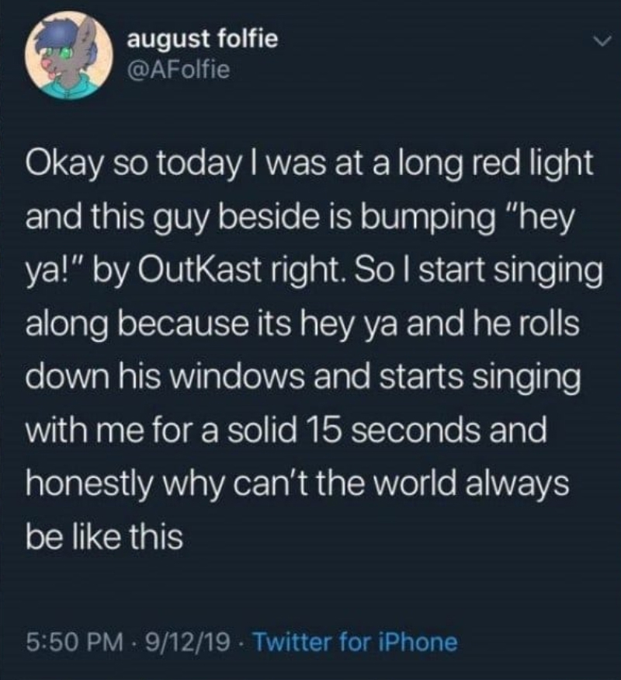Click the 9/12/19 date
The height and width of the screenshot is (680, 621).
(x=182, y=642)
